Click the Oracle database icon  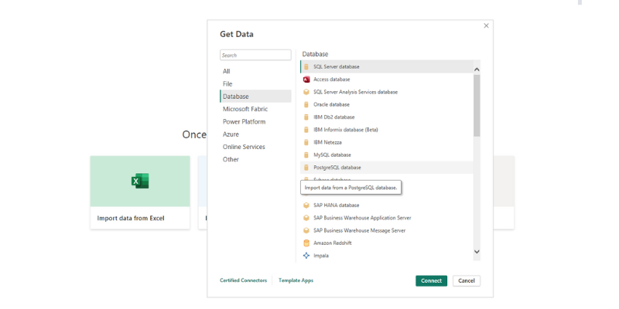306,104
